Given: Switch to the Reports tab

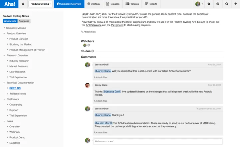Looking at the screenshot, I should (x=151, y=4).
